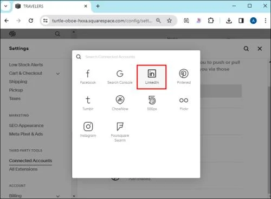
Task: Open the browser extensions puzzle icon
Action: [211, 21]
